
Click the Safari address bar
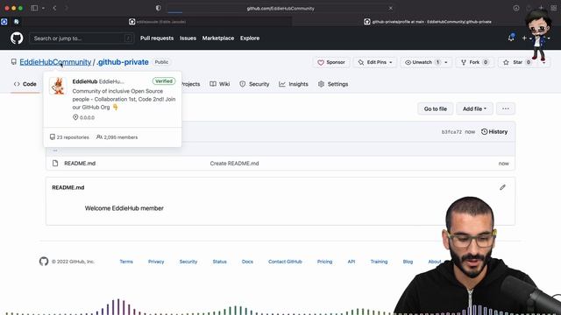pos(280,8)
